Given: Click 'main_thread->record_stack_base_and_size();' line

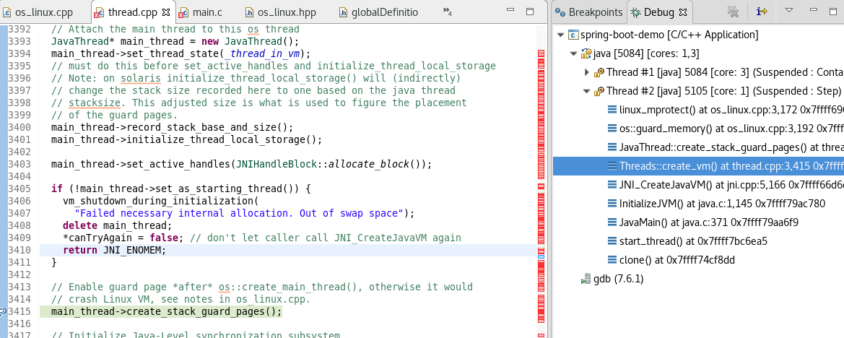Looking at the screenshot, I should click(173, 127).
